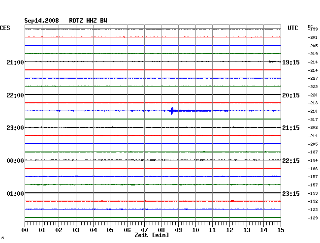Screen dimensions: 320x243
Task: Click minute tick label "15"
Action: [281, 230]
